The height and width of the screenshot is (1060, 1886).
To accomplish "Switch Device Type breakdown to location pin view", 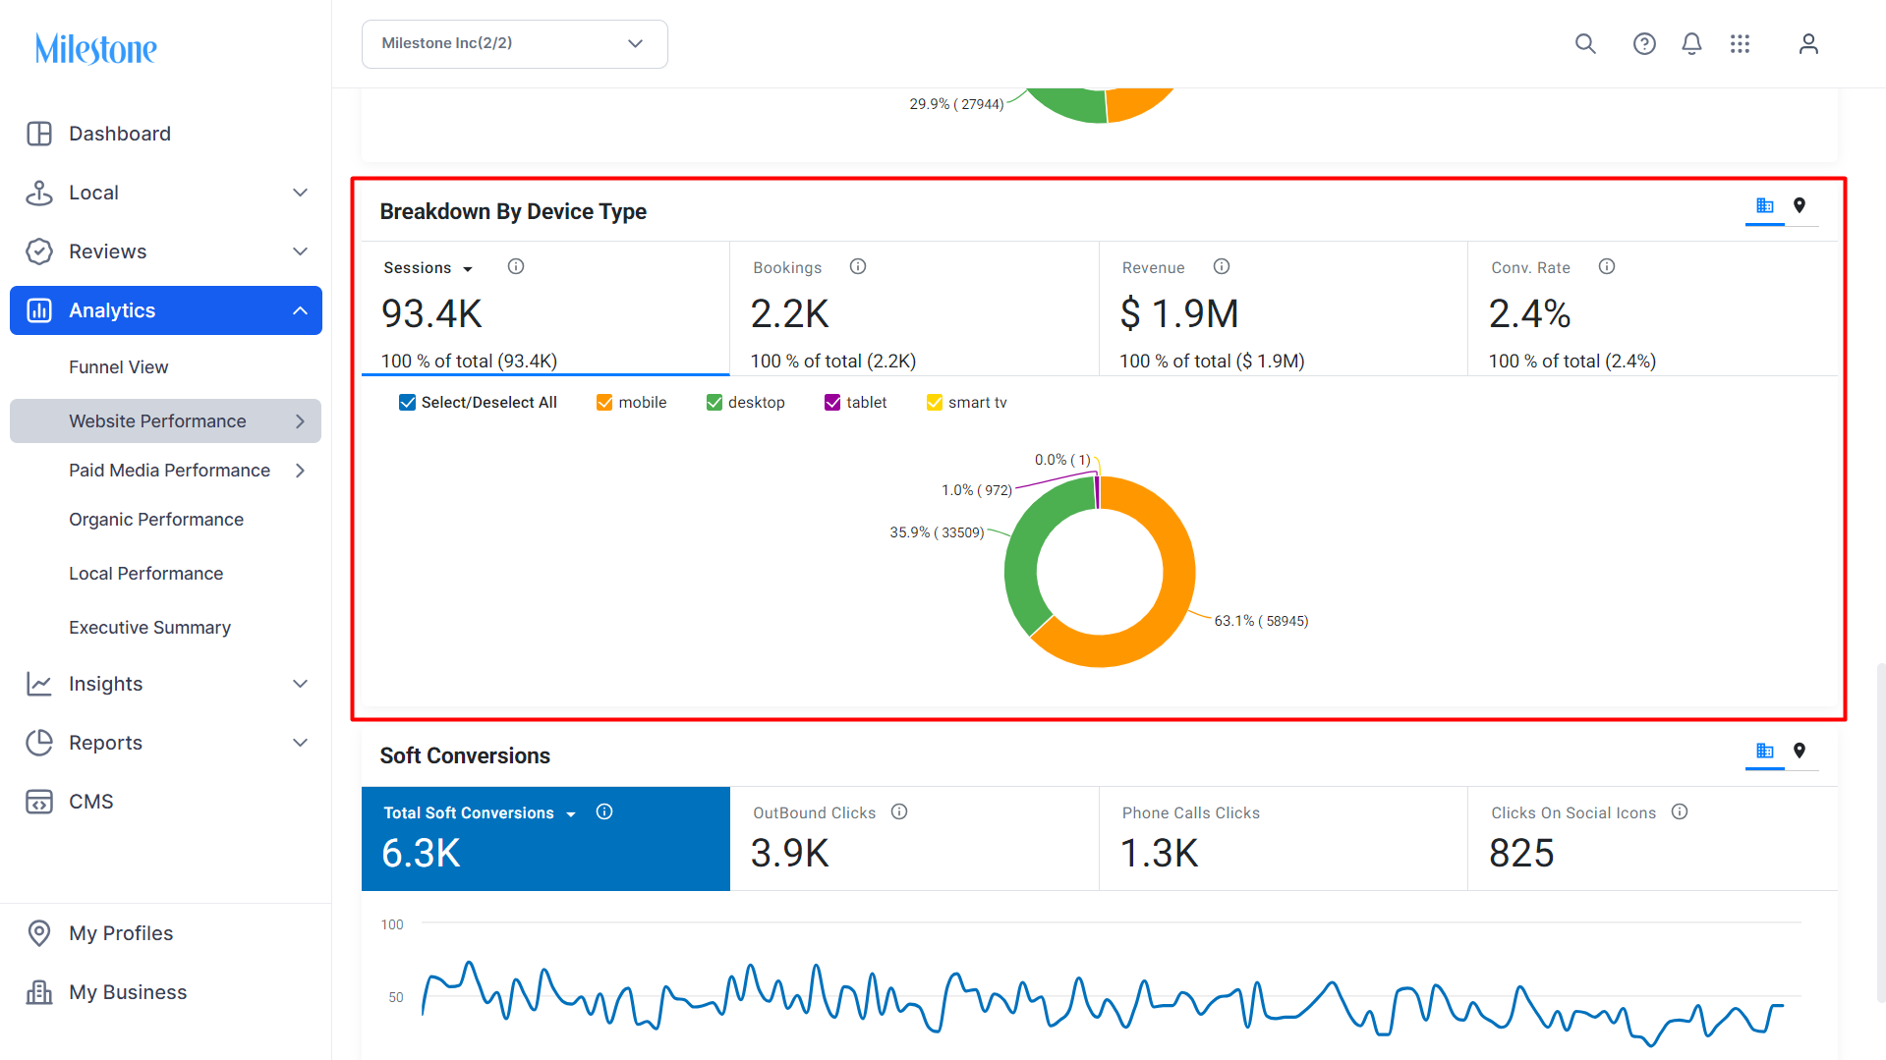I will pyautogui.click(x=1800, y=205).
